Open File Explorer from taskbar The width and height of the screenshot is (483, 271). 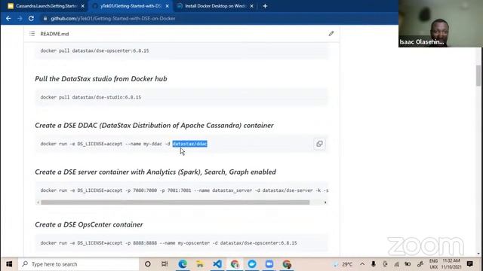pos(200,264)
